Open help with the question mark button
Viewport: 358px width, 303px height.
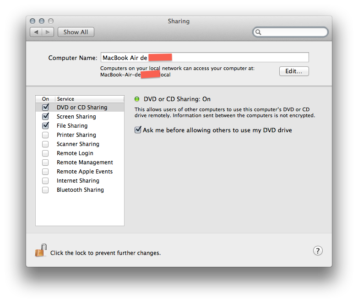(318, 251)
